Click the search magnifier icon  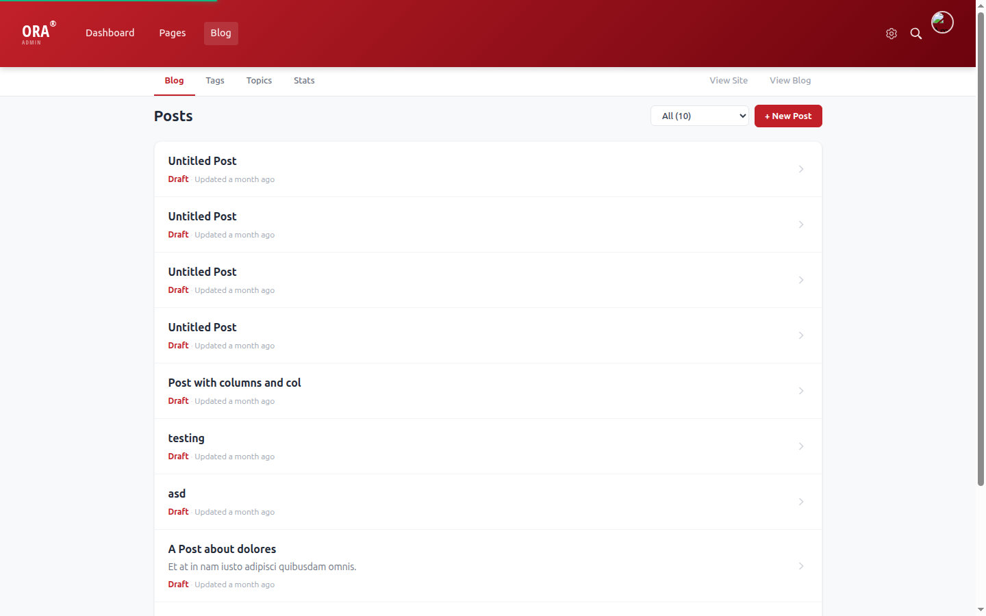(916, 33)
